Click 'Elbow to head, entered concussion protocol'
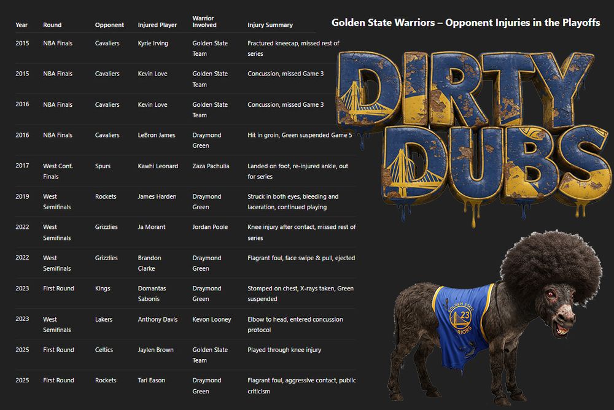614x410 pixels. point(295,325)
